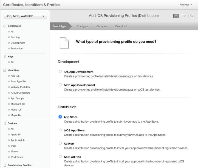
Task: Select the App Store radio button
Action: [x=60, y=117]
